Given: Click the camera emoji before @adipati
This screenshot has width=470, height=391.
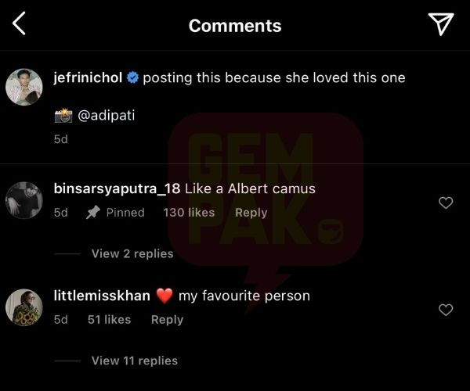Looking at the screenshot, I should coord(63,116).
